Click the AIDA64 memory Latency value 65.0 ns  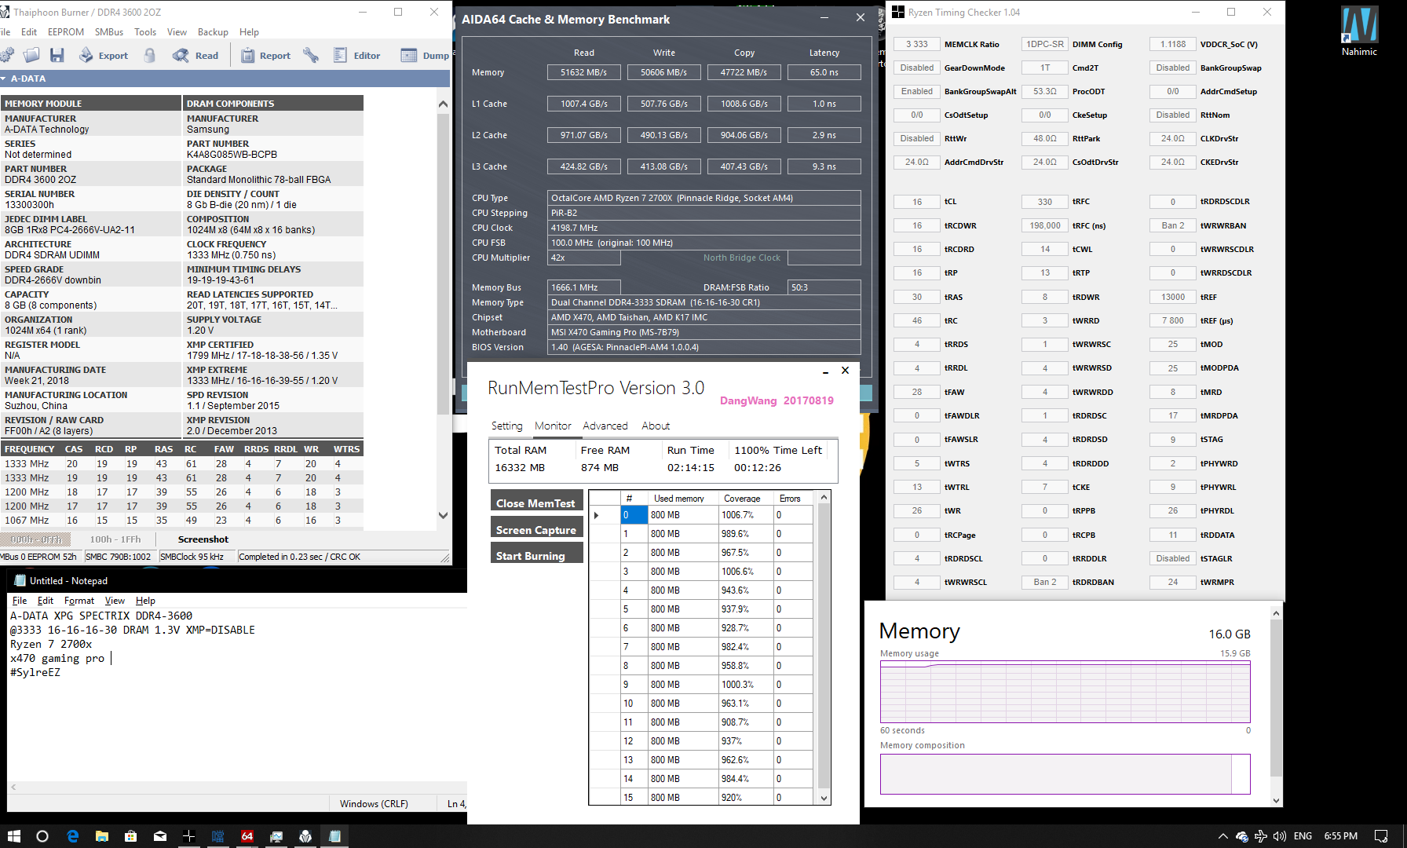coord(824,72)
